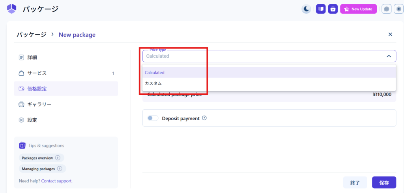Choose カスタム price type option

pyautogui.click(x=153, y=83)
